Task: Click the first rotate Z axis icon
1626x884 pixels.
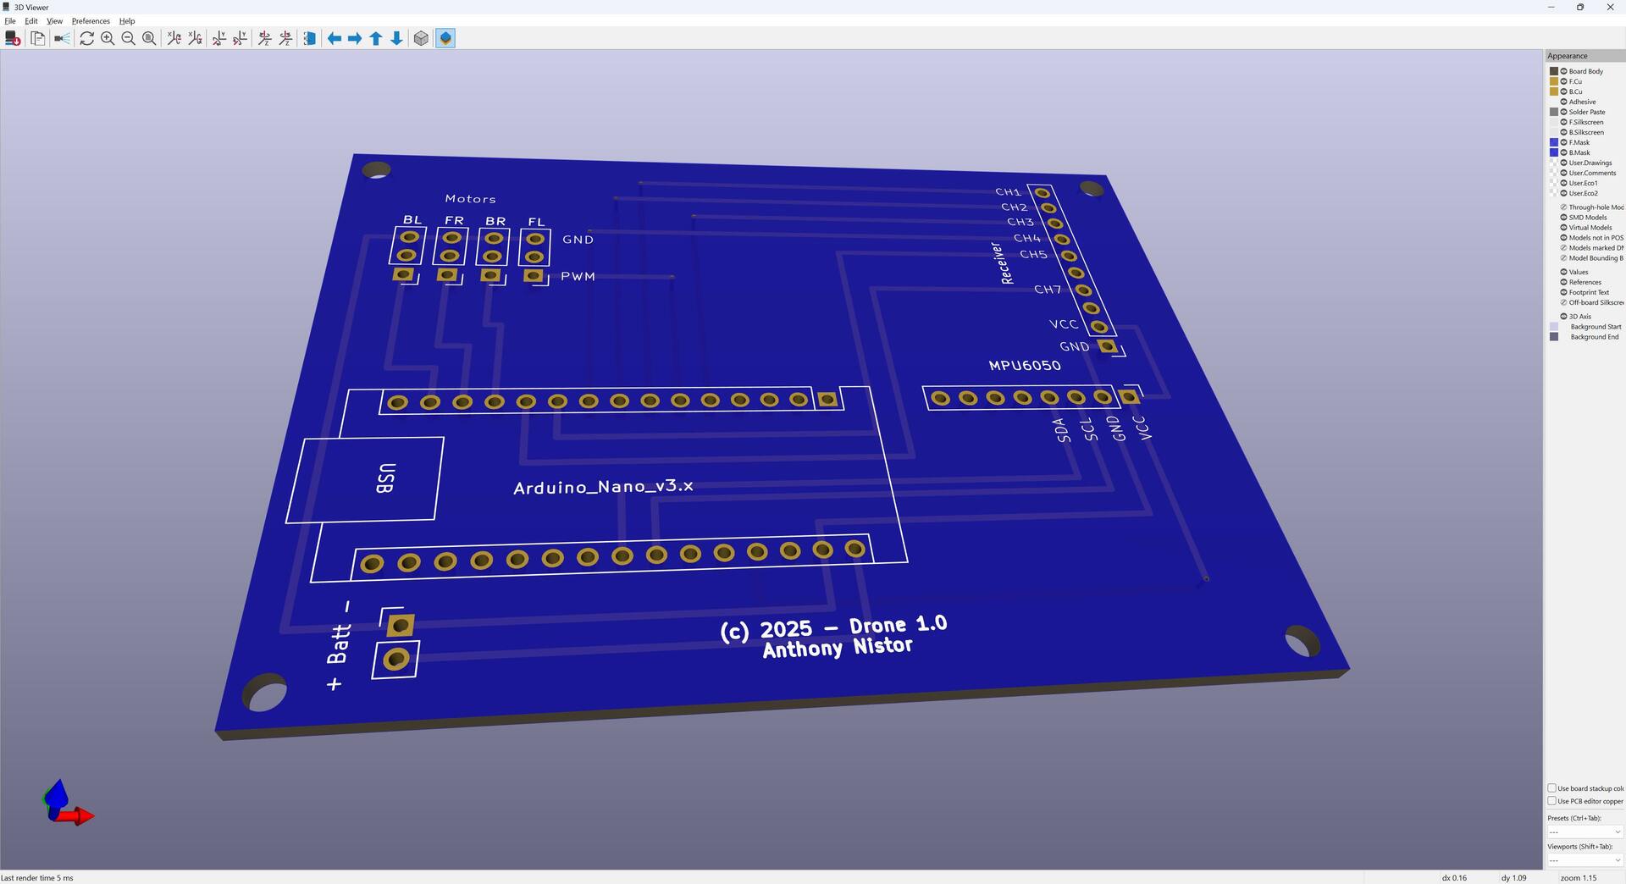Action: (264, 38)
